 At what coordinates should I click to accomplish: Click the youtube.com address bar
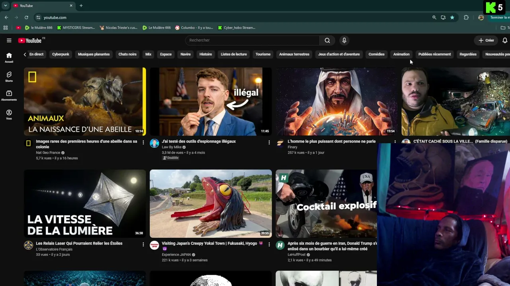coord(231,17)
